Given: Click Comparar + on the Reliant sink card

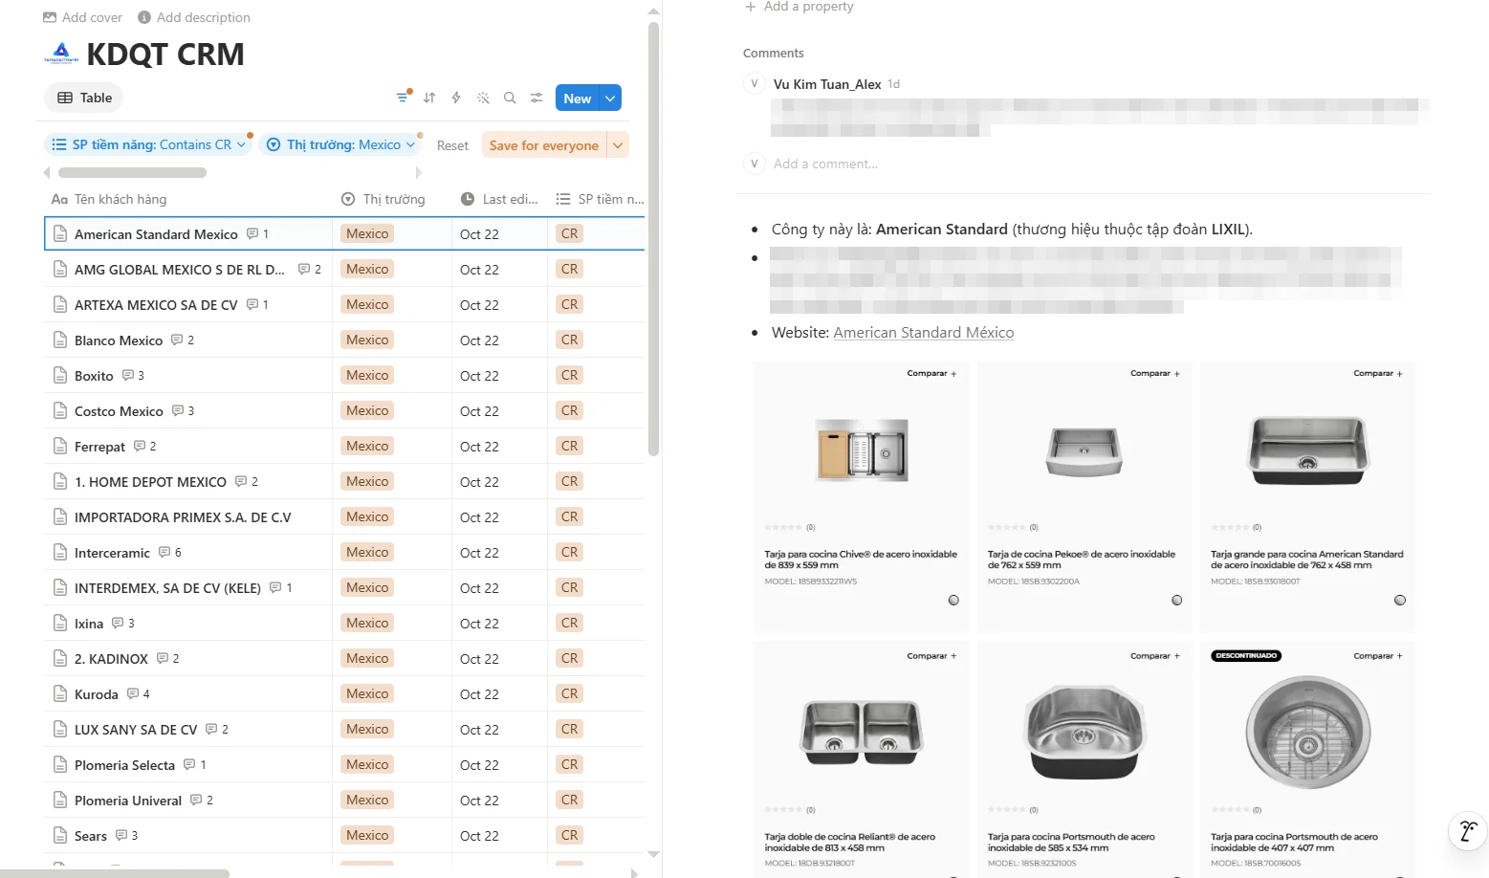Looking at the screenshot, I should (x=931, y=656).
